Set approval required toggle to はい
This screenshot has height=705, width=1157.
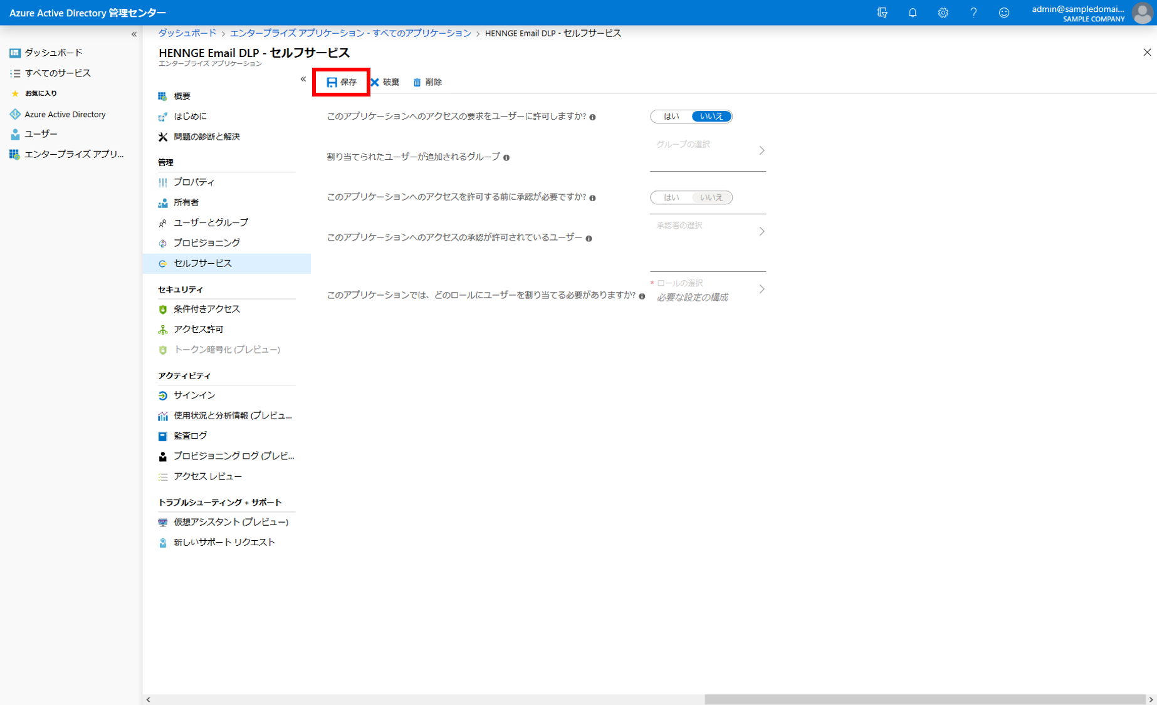pos(671,197)
